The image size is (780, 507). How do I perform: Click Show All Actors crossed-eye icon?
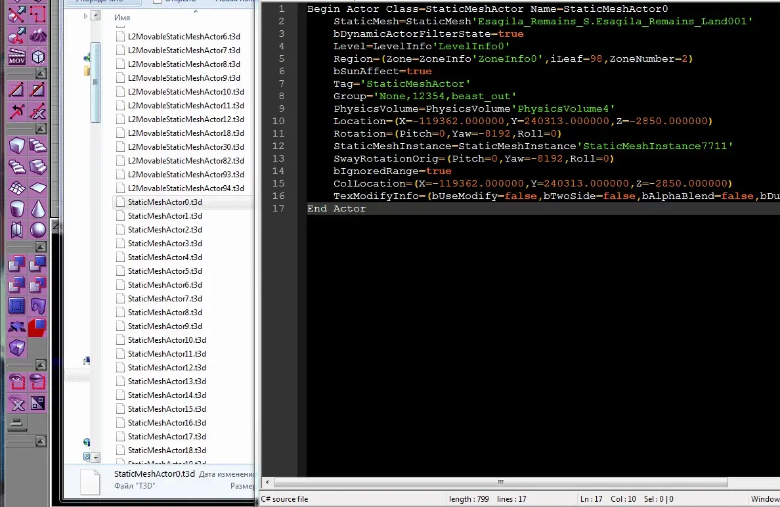16,403
